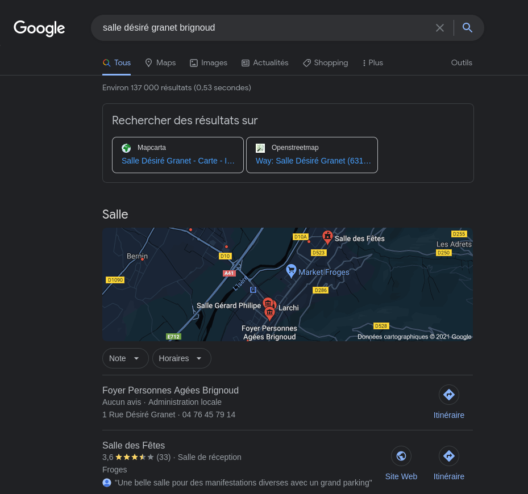Viewport: 528px width, 494px height.
Task: Click the Itinéraire icon for Foyer Personnes Agées
Action: click(448, 395)
